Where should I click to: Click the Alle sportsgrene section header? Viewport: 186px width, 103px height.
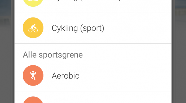[53, 55]
